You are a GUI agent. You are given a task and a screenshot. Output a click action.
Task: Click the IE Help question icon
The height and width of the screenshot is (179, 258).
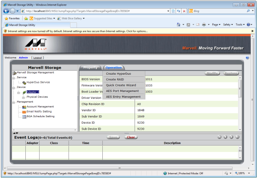[x=249, y=24]
